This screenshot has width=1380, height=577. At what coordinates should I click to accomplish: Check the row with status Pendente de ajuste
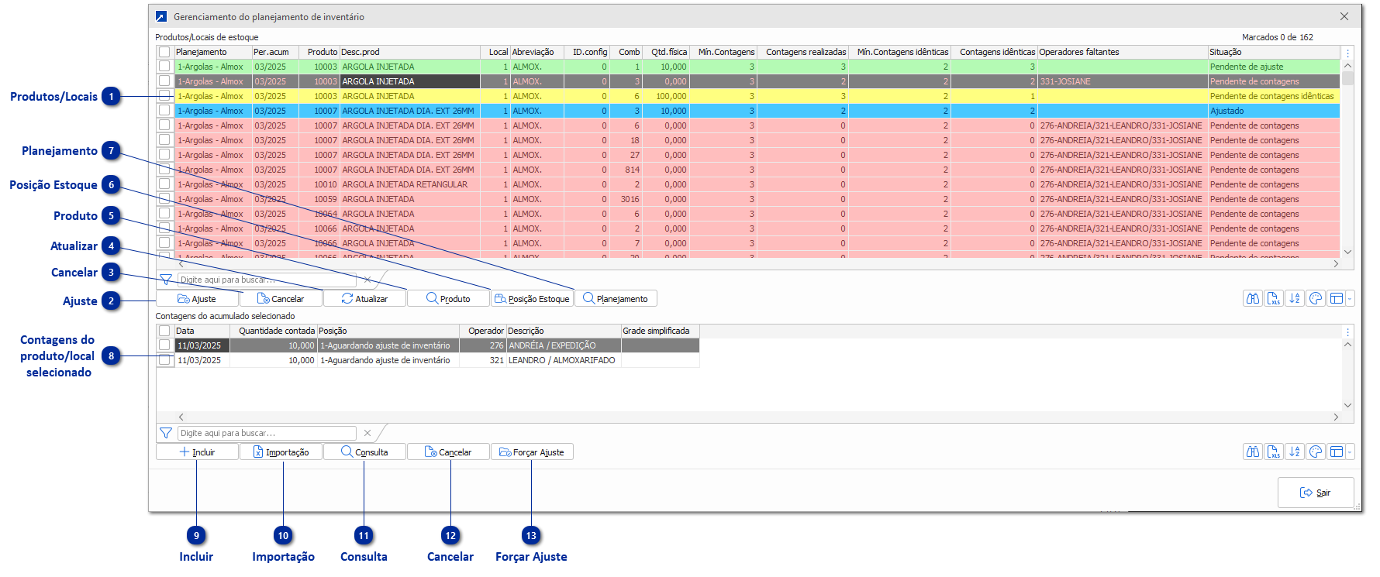pos(164,67)
